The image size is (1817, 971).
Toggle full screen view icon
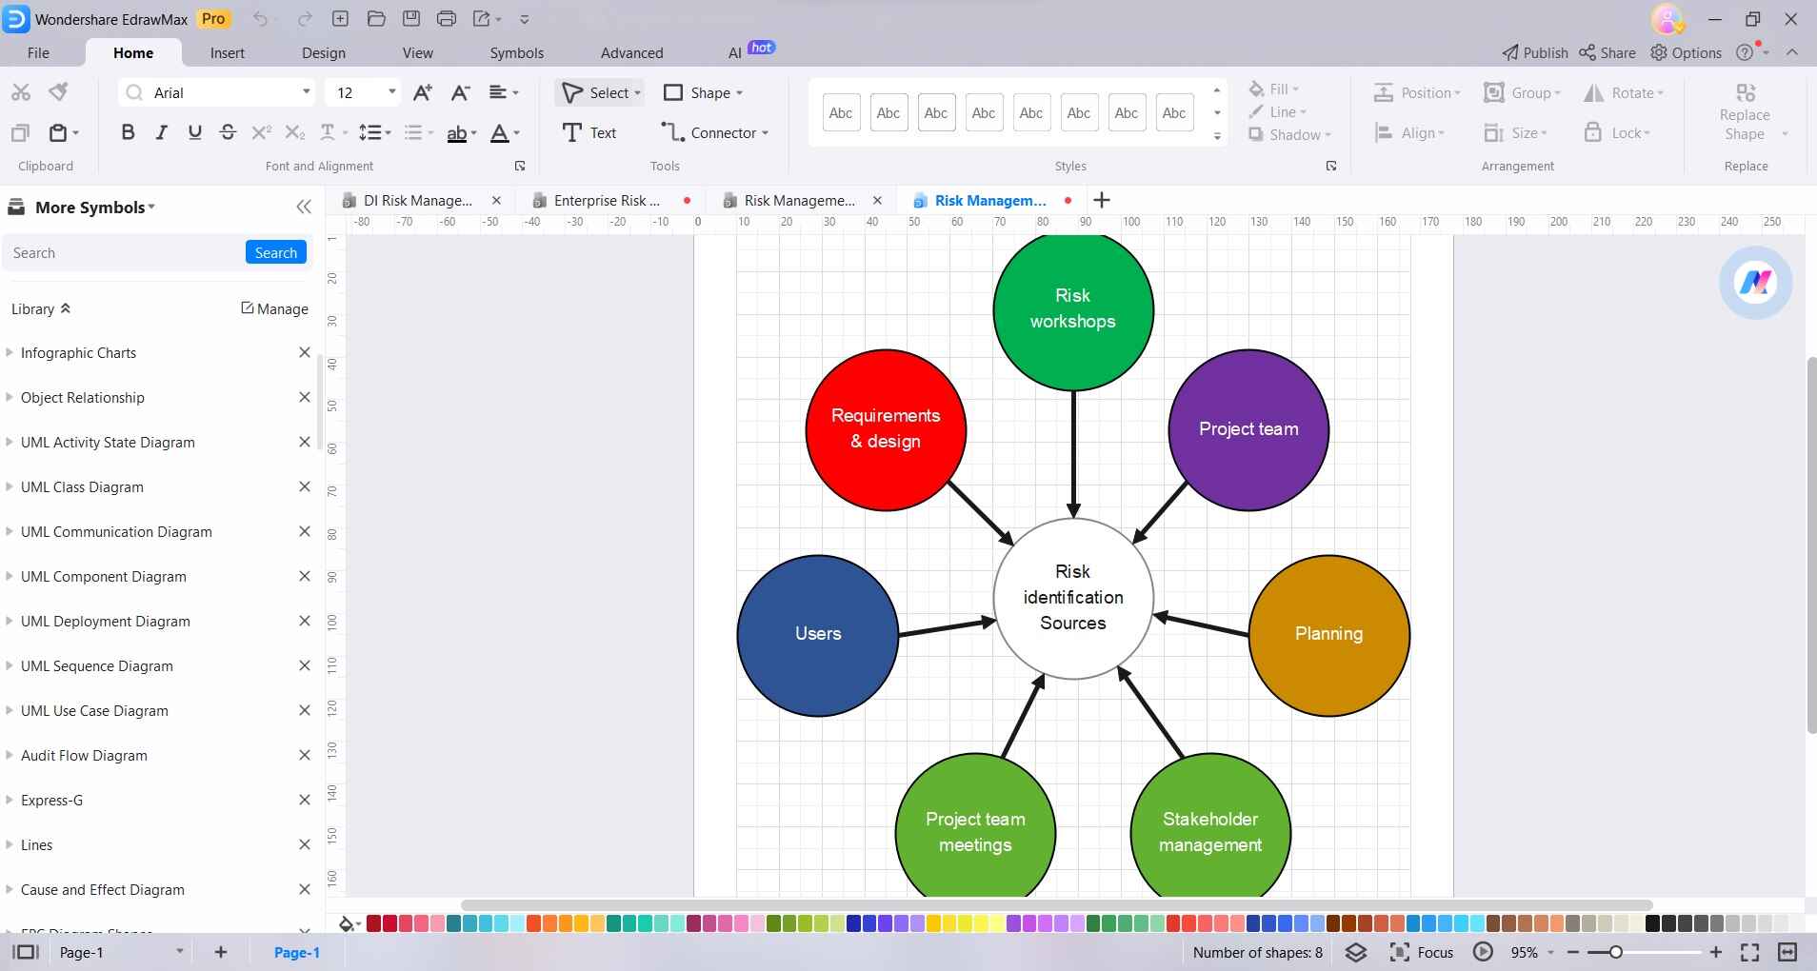tap(1749, 952)
